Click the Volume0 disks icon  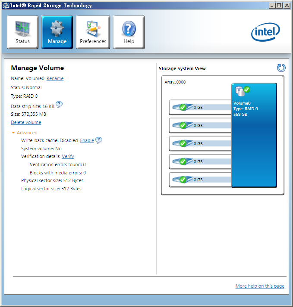(x=243, y=91)
